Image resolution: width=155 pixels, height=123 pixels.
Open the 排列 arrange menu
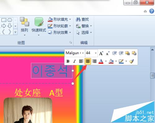pos(24,27)
